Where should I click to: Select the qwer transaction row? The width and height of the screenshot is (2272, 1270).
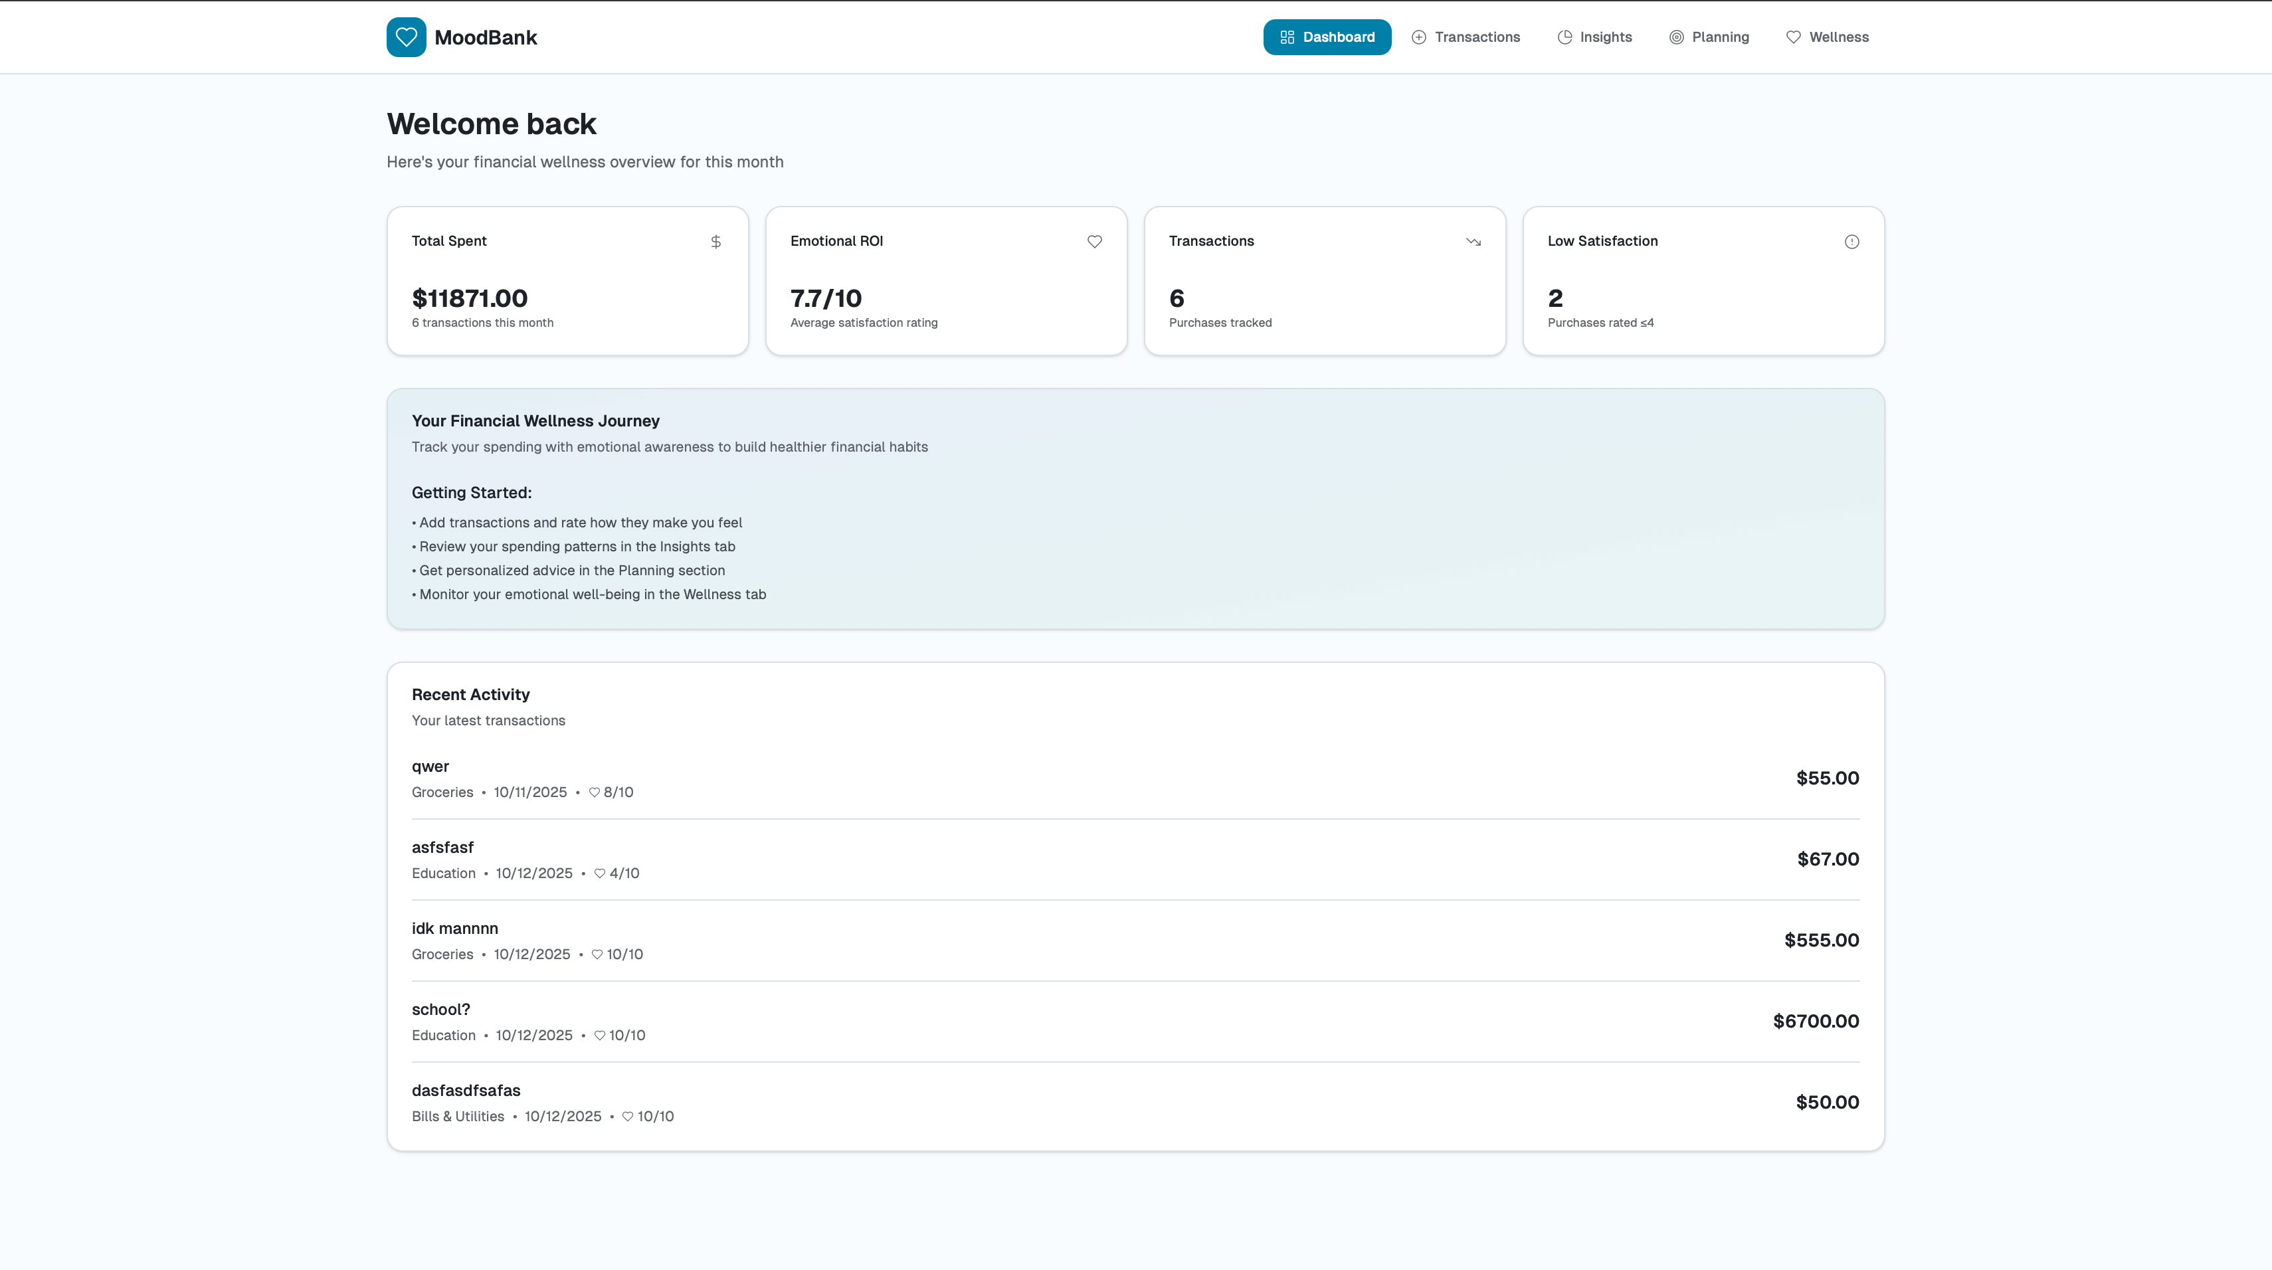(1135, 778)
